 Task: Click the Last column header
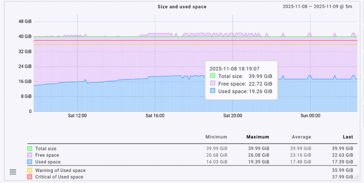[x=348, y=137]
